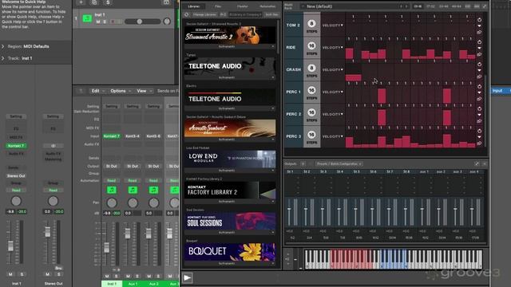Image resolution: width=511 pixels, height=287 pixels.
Task: Open the TOM 2 Velocity dropdown
Action: coord(332,25)
